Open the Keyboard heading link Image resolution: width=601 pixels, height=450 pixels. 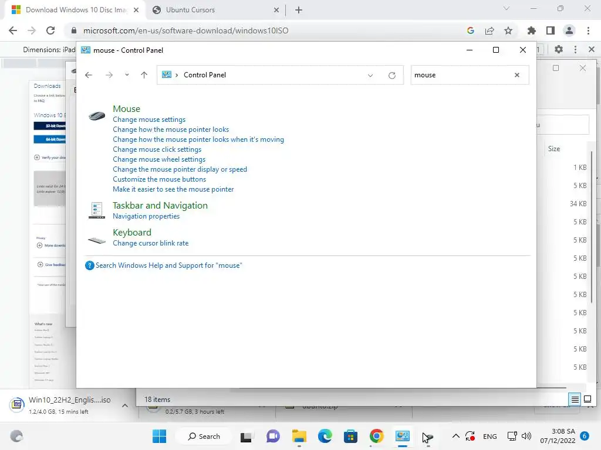coord(132,232)
